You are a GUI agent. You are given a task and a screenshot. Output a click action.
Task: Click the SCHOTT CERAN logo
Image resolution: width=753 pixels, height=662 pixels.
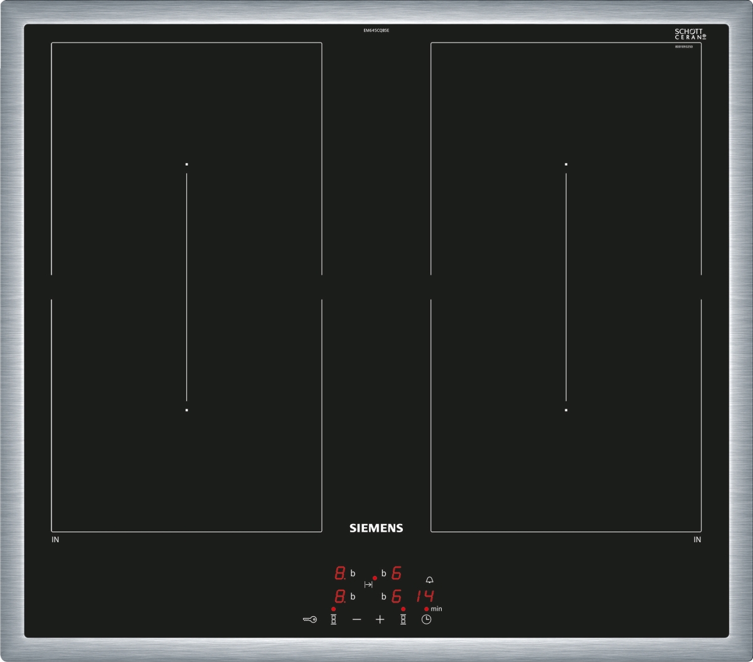690,34
